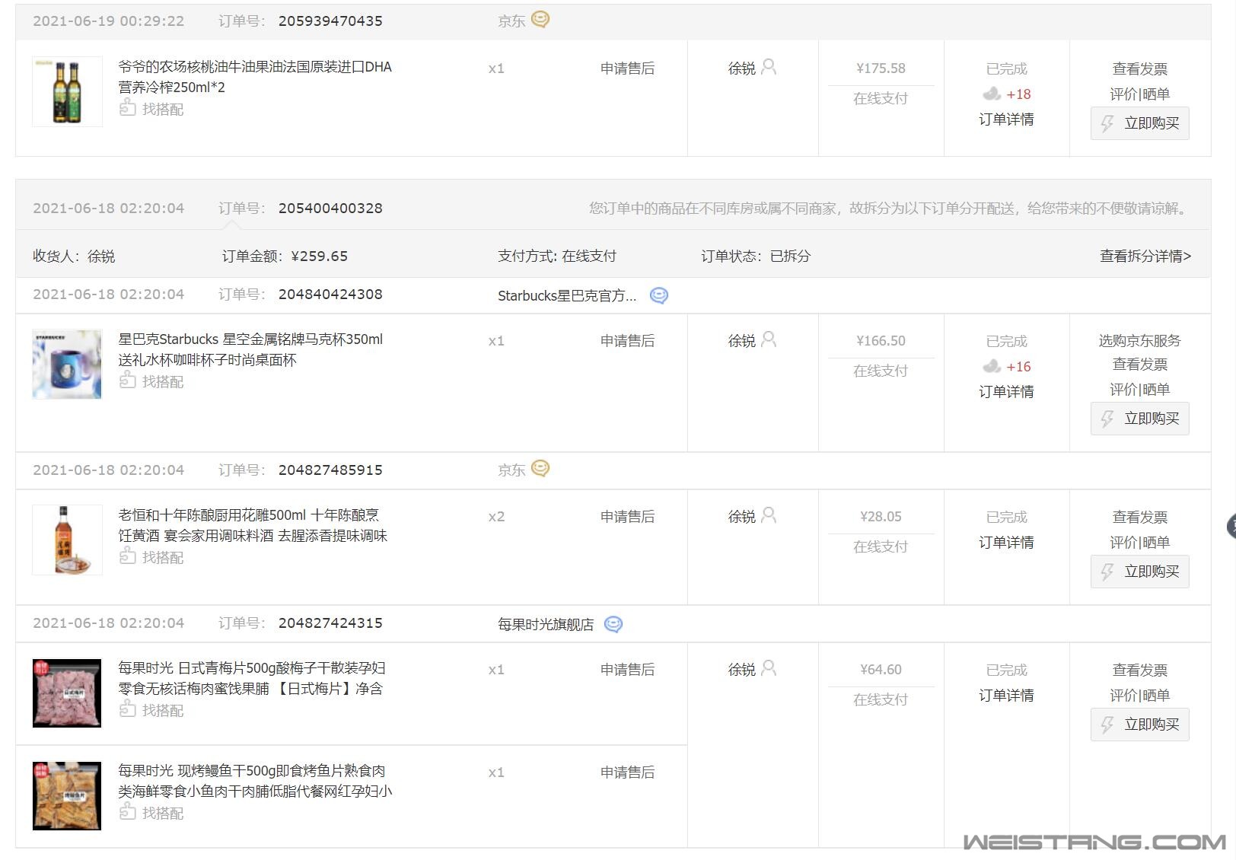The image size is (1236, 860).
Task: Click 找搭配 under 日式青梅片 product
Action: [x=151, y=710]
